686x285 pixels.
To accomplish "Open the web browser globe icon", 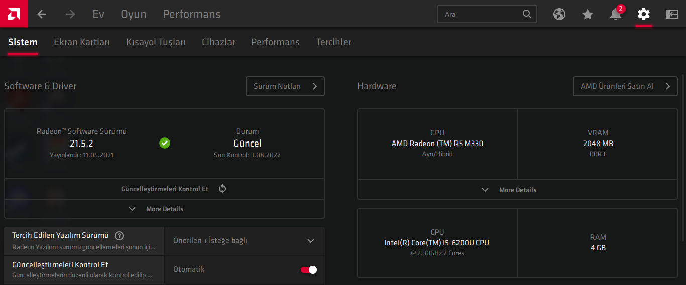I will pyautogui.click(x=559, y=14).
